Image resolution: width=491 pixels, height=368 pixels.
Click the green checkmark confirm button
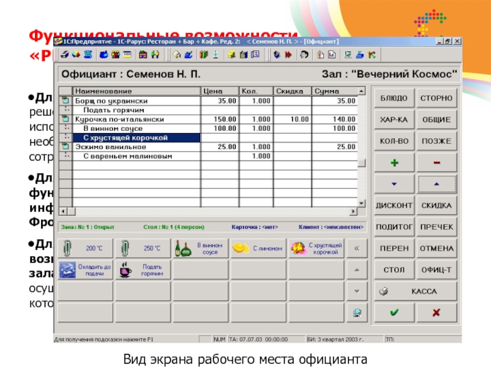(x=393, y=312)
